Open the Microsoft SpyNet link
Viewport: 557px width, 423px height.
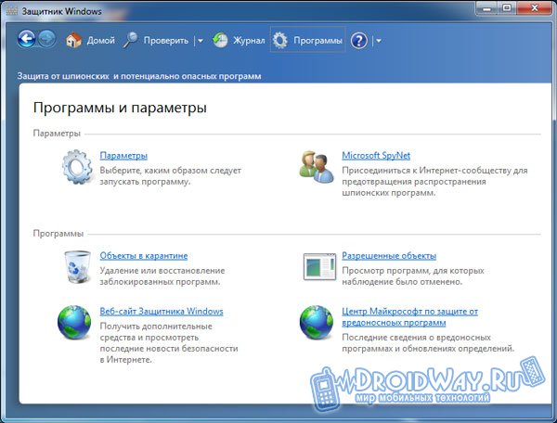click(376, 156)
